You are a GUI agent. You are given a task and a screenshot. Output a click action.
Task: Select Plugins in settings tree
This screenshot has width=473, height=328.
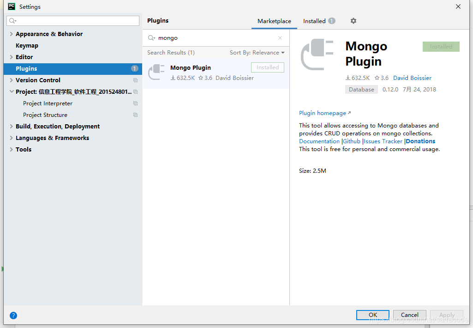73,68
